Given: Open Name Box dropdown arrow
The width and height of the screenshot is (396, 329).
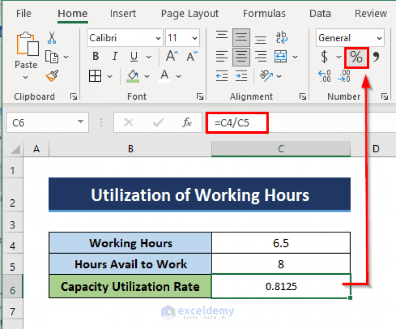Looking at the screenshot, I should (x=81, y=122).
